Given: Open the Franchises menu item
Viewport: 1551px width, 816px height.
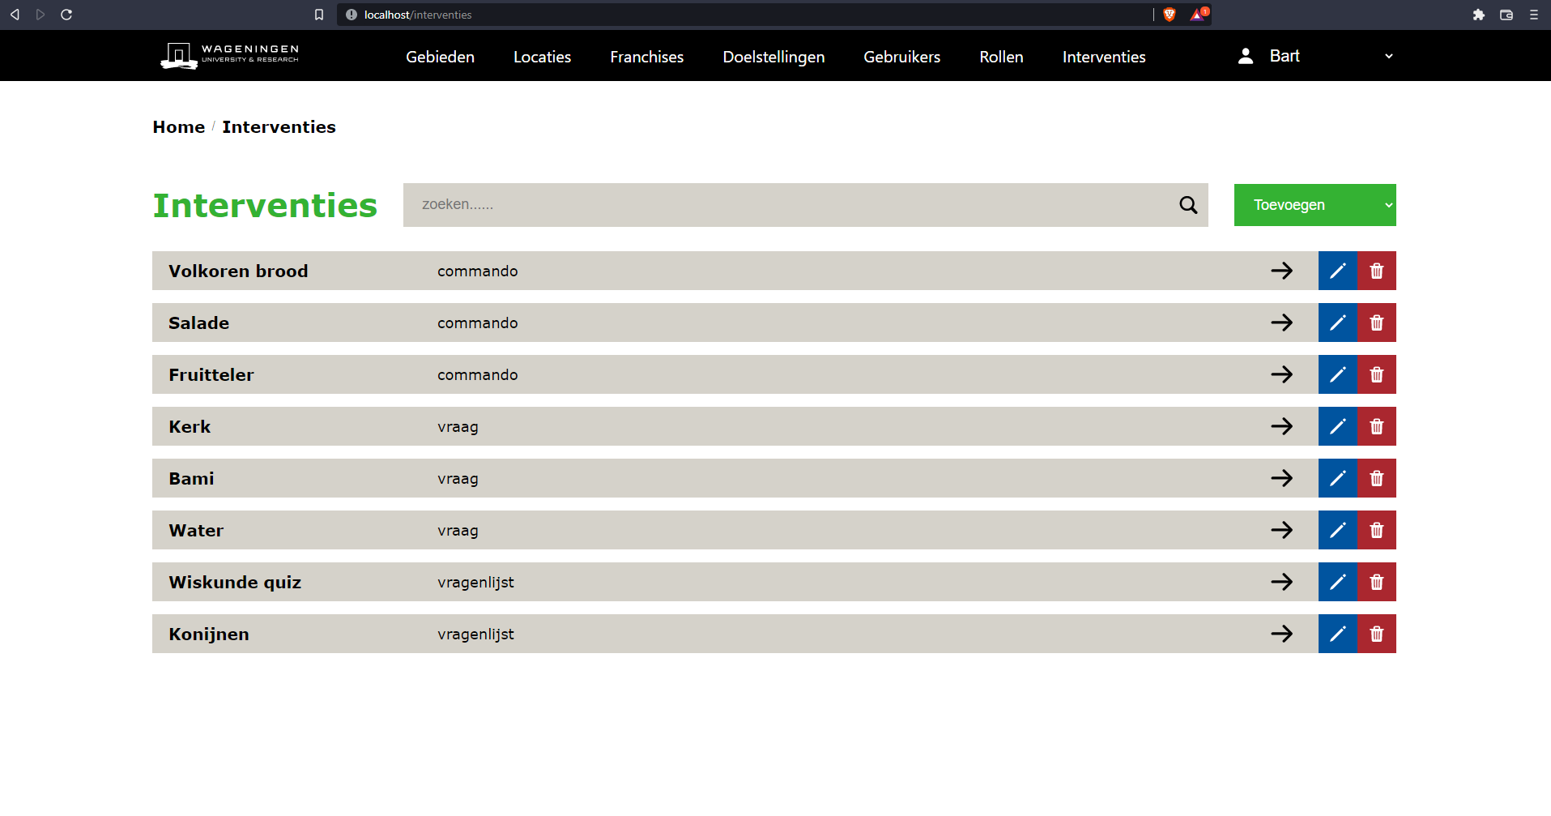Looking at the screenshot, I should (x=646, y=57).
